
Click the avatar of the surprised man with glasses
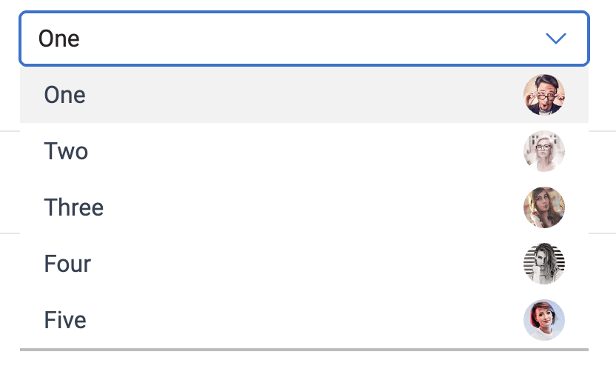tap(544, 95)
